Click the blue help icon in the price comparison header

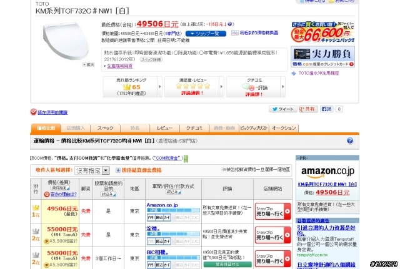click(x=350, y=140)
